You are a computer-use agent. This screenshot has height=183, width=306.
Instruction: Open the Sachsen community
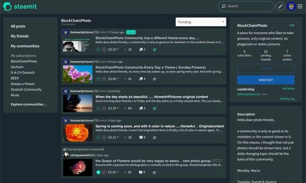point(17,67)
